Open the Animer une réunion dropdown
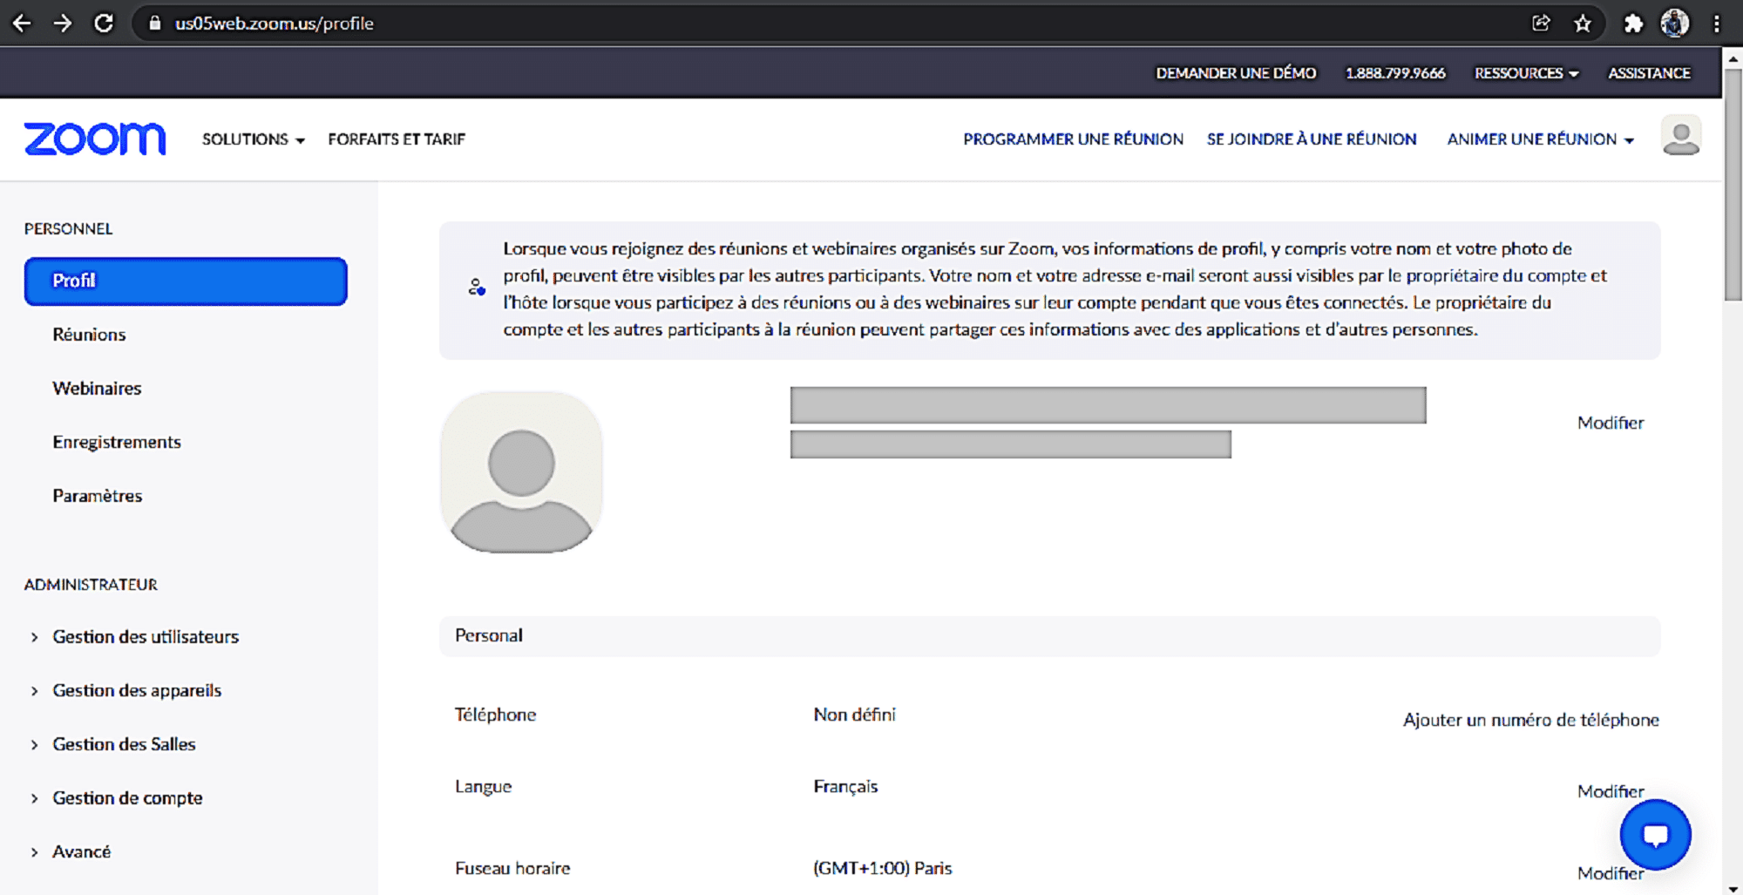The image size is (1743, 895). click(x=1540, y=139)
